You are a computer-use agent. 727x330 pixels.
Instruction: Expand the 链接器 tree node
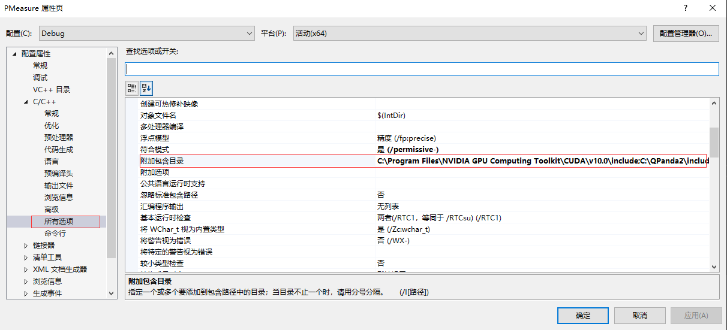(26, 246)
